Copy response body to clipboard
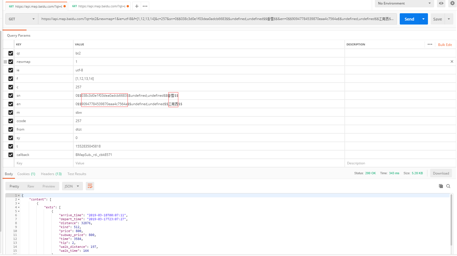457x256 pixels. 441,186
